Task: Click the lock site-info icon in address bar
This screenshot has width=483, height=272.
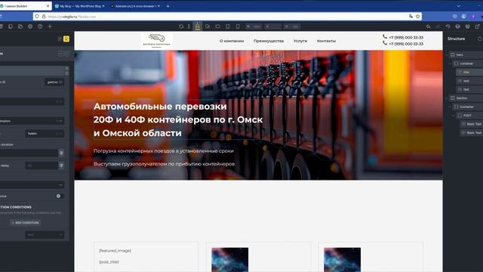Action: click(44, 17)
